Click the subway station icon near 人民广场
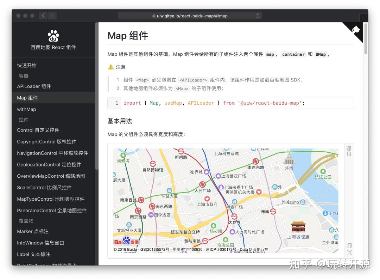The image size is (380, 280). (202, 184)
